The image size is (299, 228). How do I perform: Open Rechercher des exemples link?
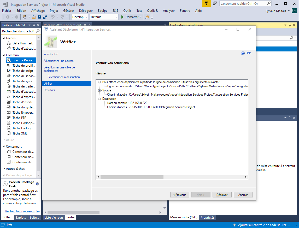pos(23,211)
